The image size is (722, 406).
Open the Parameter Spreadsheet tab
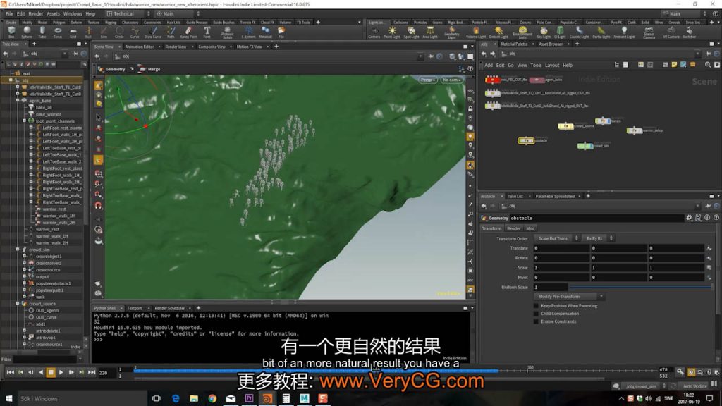click(556, 196)
